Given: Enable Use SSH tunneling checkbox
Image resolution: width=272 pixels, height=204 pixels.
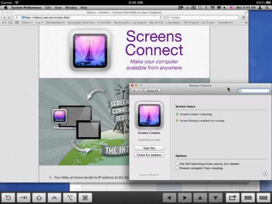Looking at the screenshot, I should (x=177, y=164).
